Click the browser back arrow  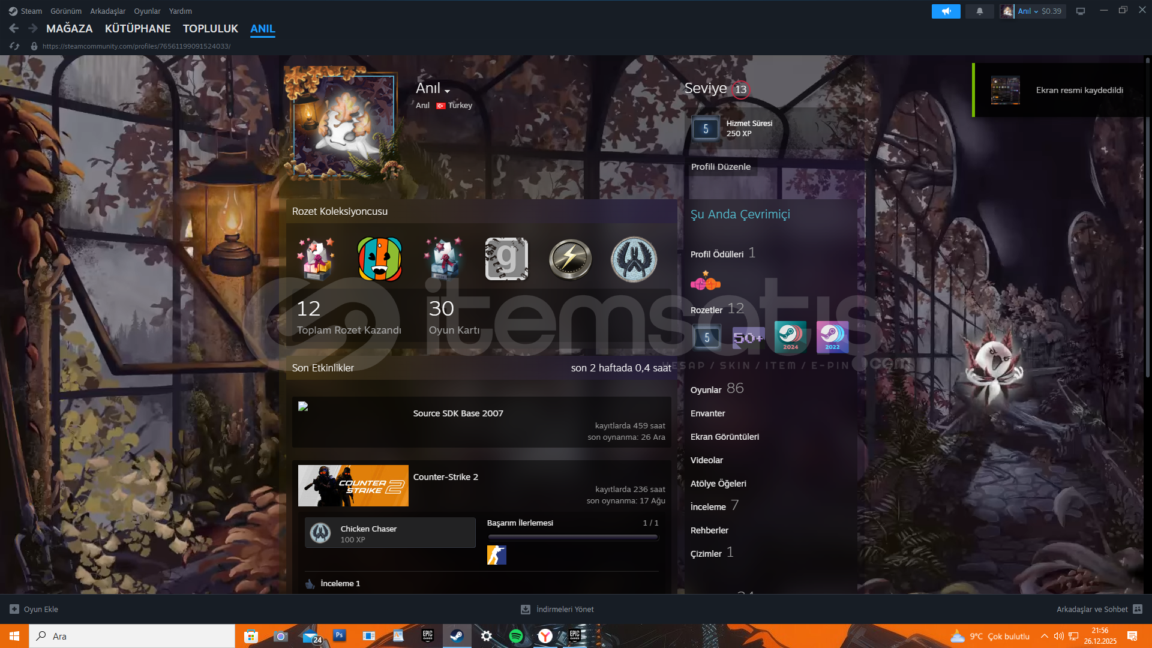point(14,28)
